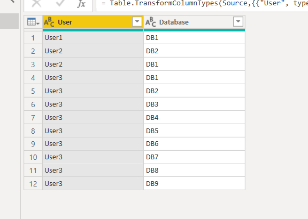This screenshot has height=219, width=308.
Task: Click the User2 cell in row 2
Action: click(93, 51)
